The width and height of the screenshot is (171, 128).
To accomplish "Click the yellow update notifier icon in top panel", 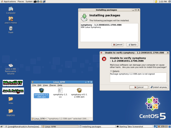I will click(x=156, y=1).
